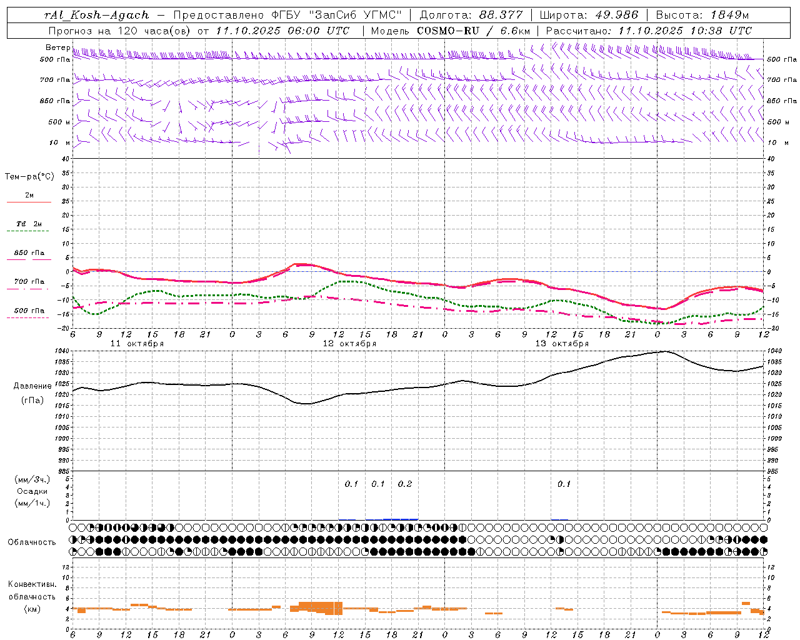
Task: Click the Давление pressure panel label
Action: pos(32,386)
